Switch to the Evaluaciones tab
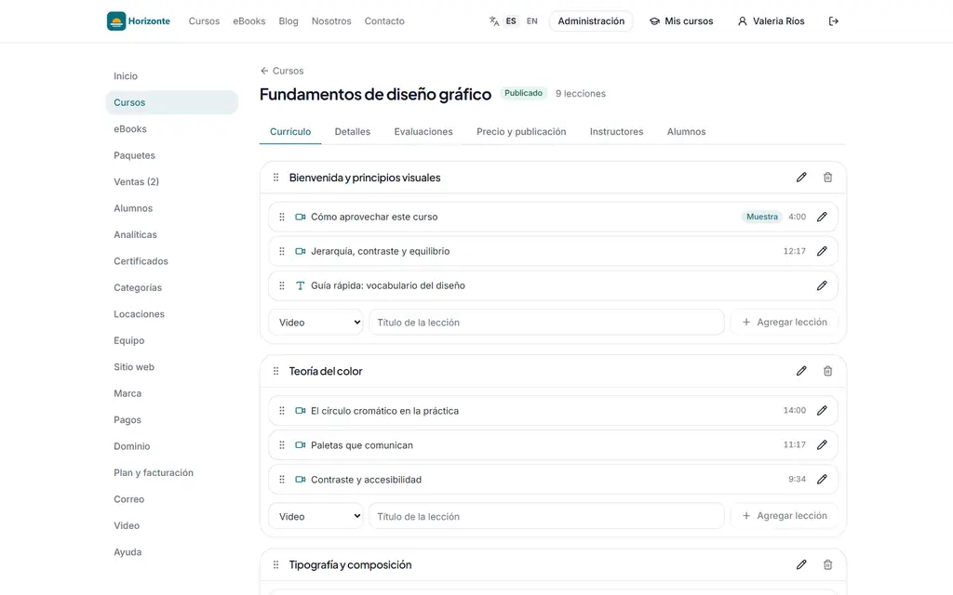This screenshot has width=953, height=595. pyautogui.click(x=423, y=132)
